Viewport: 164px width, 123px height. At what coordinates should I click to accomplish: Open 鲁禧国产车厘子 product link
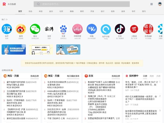[x=101, y=87]
